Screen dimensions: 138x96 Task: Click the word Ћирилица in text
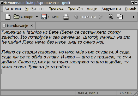coord(11,32)
